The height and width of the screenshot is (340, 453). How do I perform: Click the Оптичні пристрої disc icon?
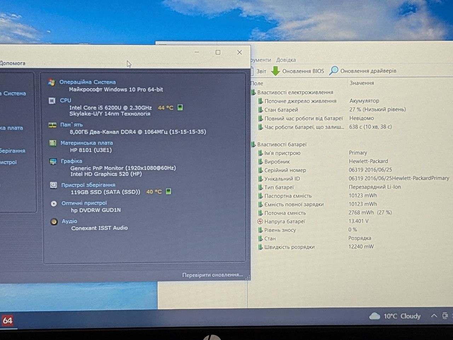(54, 203)
